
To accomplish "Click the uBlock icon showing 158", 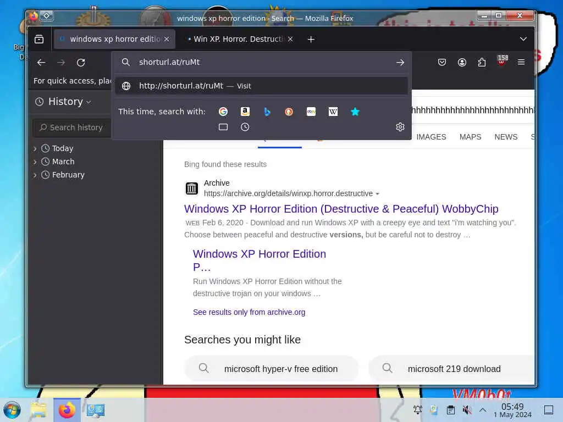I will (x=502, y=61).
